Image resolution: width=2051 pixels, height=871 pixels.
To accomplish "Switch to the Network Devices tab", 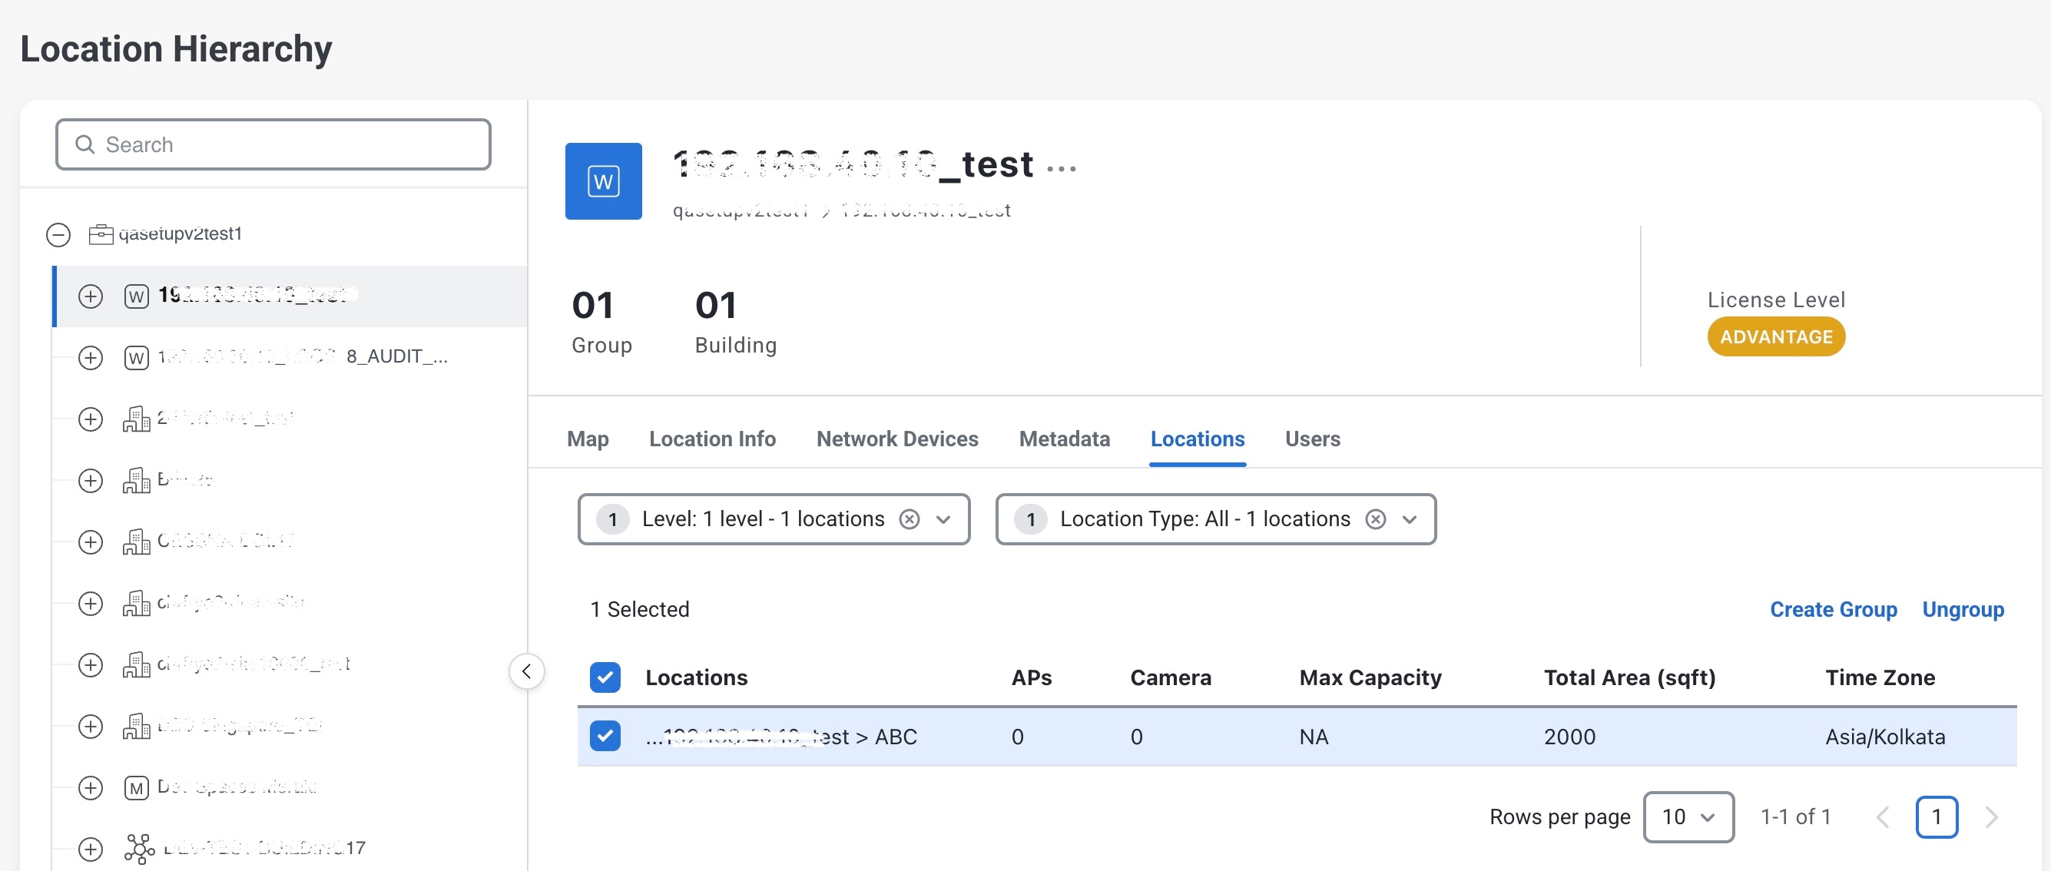I will pos(897,439).
